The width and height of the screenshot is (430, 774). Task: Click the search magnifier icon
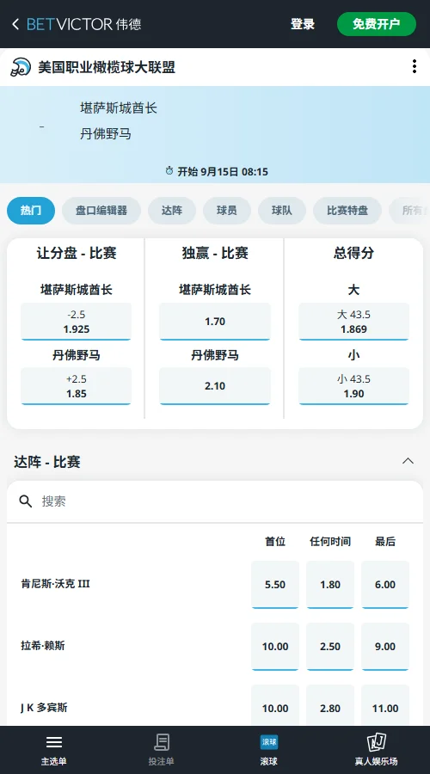click(25, 501)
